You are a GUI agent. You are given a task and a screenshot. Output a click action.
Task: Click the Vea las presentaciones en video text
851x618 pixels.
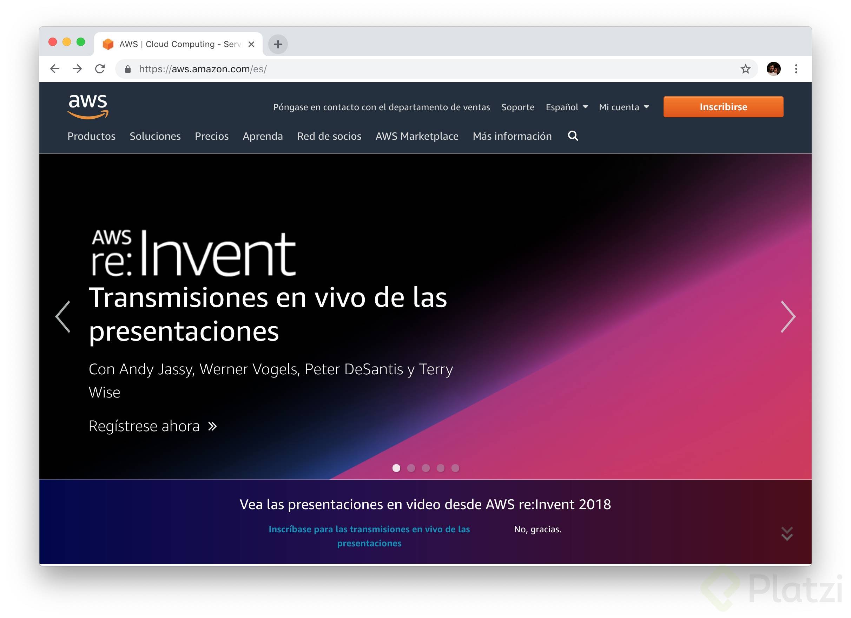coord(425,504)
